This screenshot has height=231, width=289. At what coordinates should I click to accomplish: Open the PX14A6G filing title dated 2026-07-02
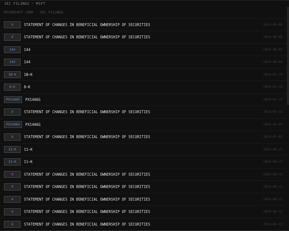[33, 124]
